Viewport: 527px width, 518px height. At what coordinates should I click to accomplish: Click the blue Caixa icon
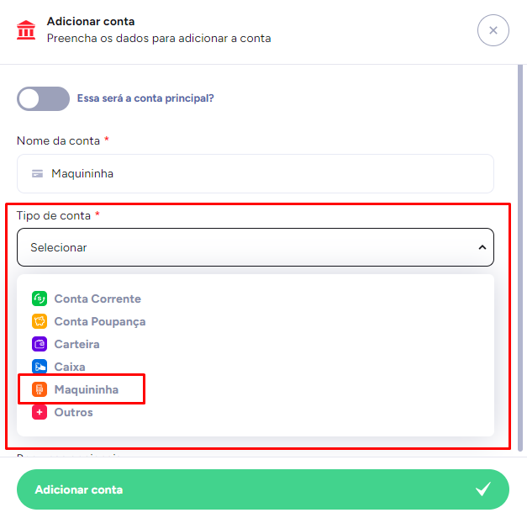coord(39,367)
